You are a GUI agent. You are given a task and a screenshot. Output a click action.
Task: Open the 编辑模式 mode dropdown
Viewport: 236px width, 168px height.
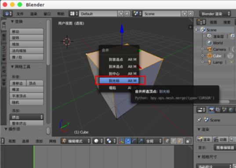pyautogui.click(x=76, y=141)
